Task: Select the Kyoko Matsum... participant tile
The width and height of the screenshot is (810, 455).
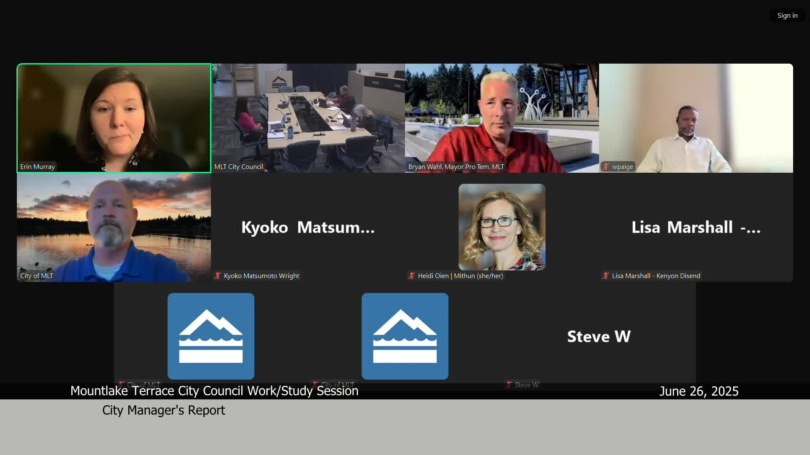Action: (308, 227)
